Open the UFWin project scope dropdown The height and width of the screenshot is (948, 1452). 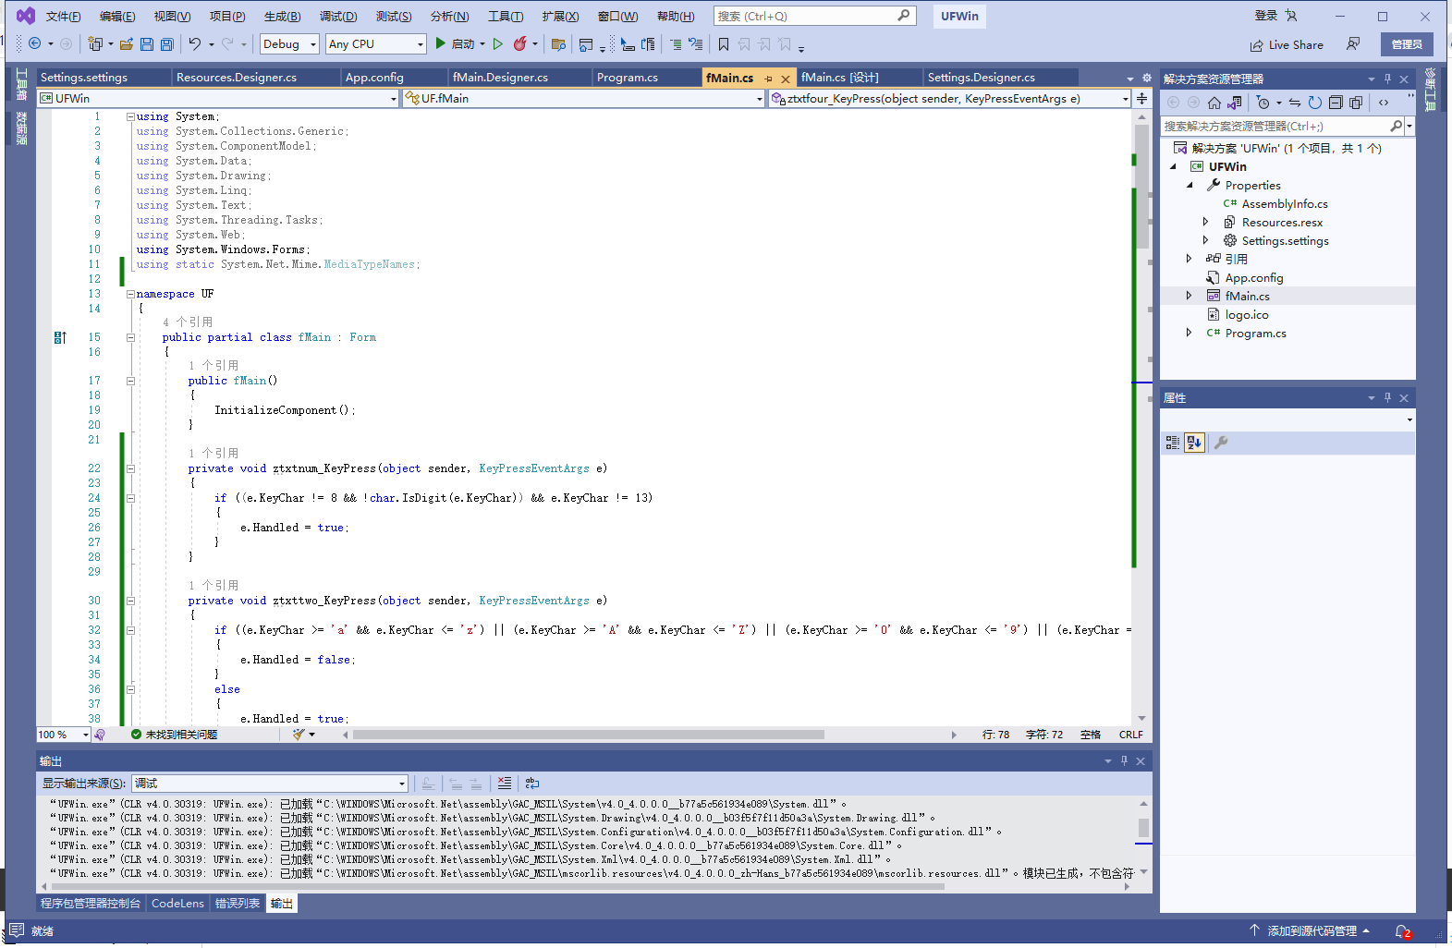point(218,98)
